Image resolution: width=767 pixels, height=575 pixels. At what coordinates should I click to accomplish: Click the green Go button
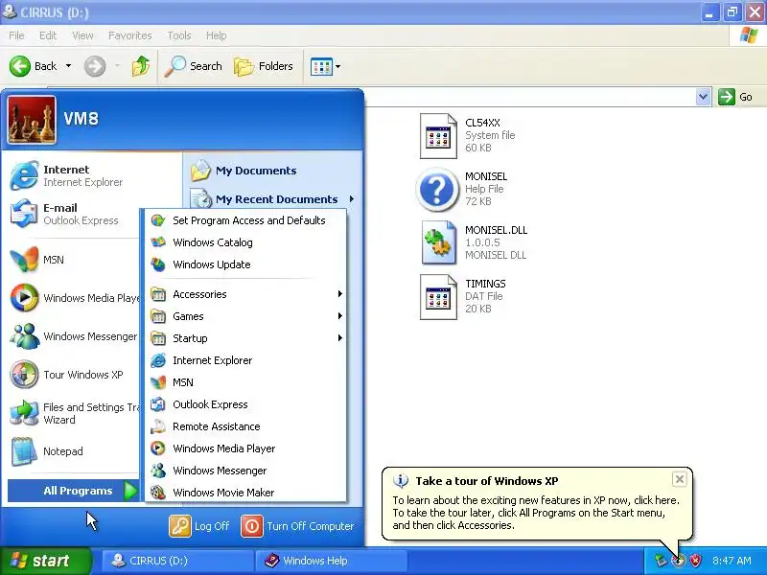[735, 97]
